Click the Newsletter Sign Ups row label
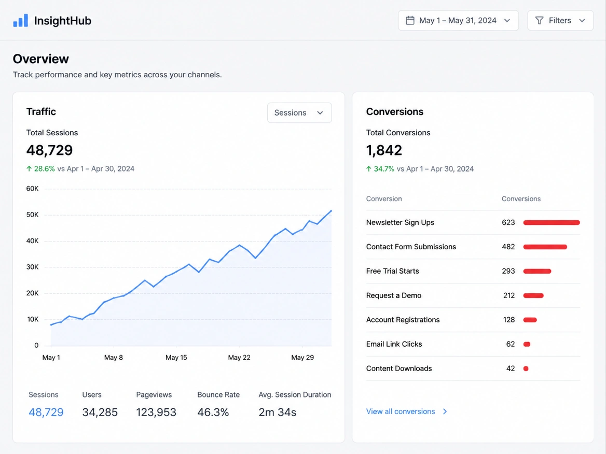Screen dimensions: 606x454 coord(400,222)
